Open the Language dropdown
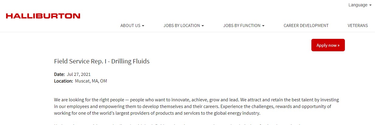The width and height of the screenshot is (375, 125). click(358, 5)
